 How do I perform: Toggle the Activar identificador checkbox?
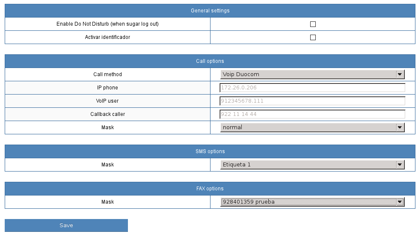click(313, 38)
